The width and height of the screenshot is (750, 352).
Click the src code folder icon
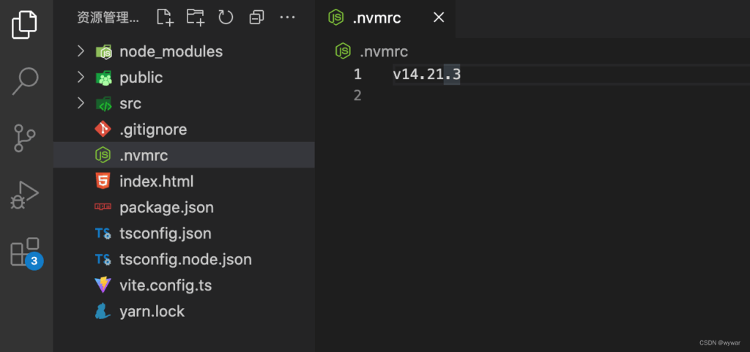(103, 103)
